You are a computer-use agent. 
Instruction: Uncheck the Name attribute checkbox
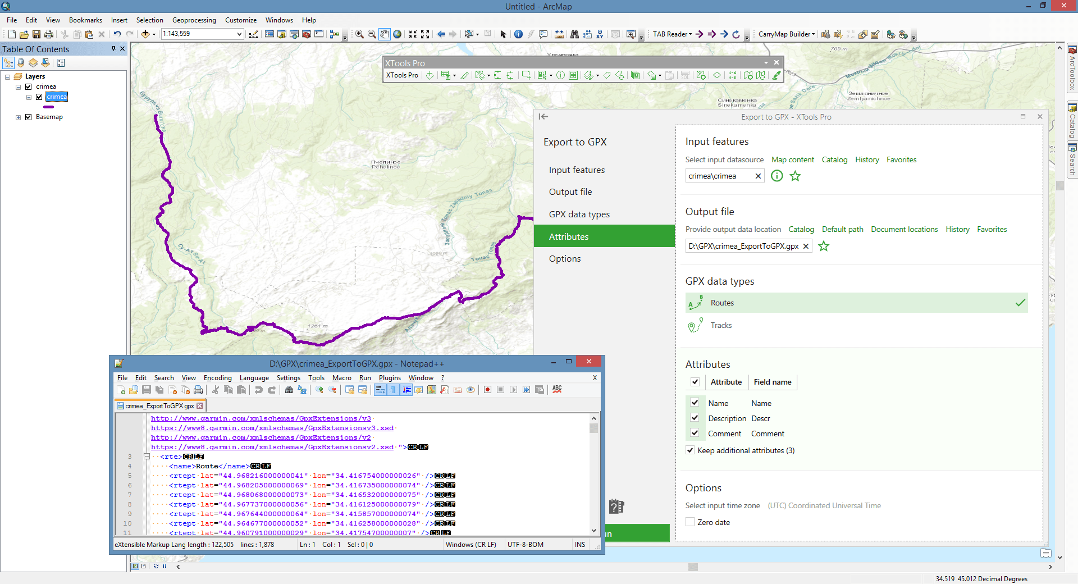695,403
